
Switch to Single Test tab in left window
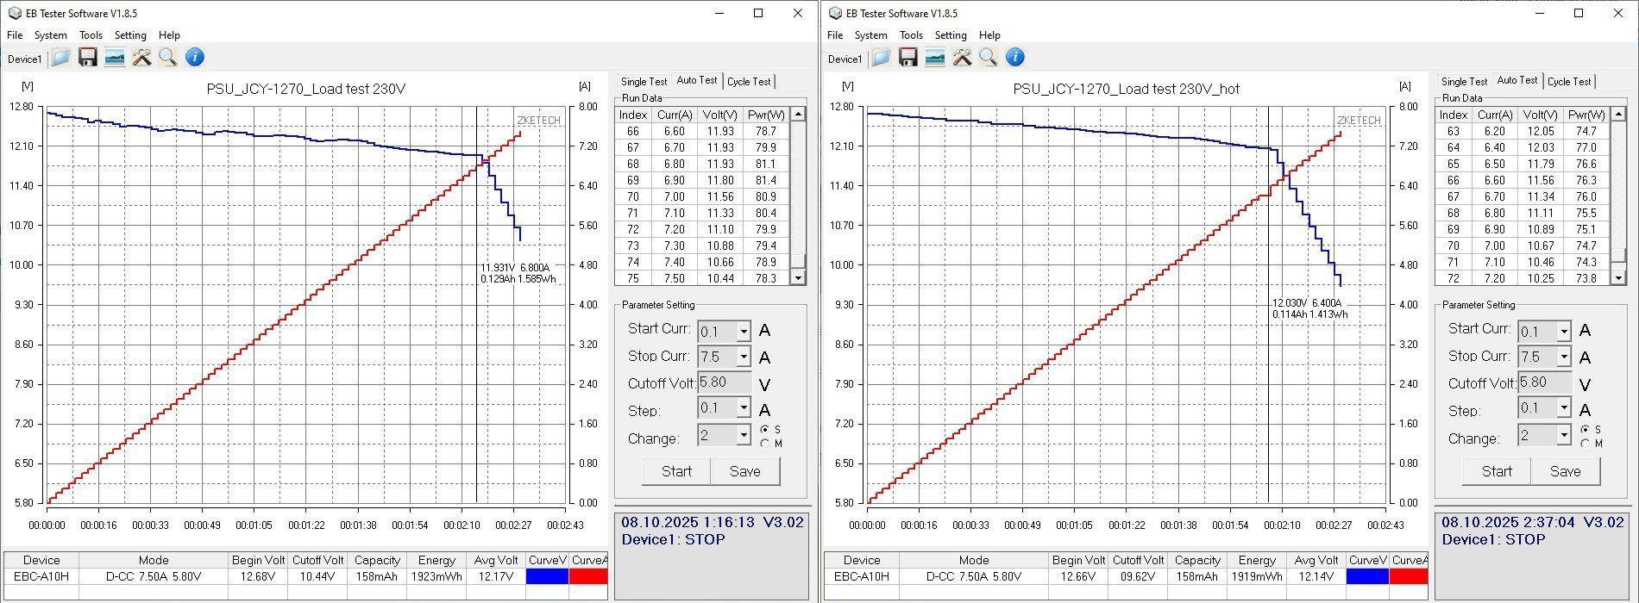(x=644, y=82)
